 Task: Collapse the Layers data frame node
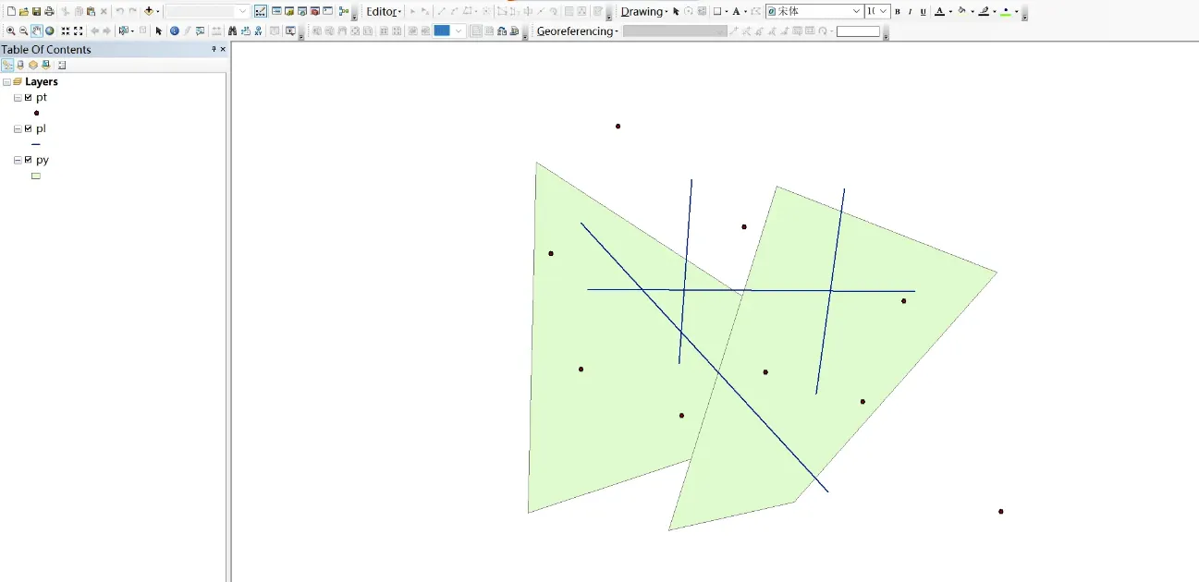(6, 82)
